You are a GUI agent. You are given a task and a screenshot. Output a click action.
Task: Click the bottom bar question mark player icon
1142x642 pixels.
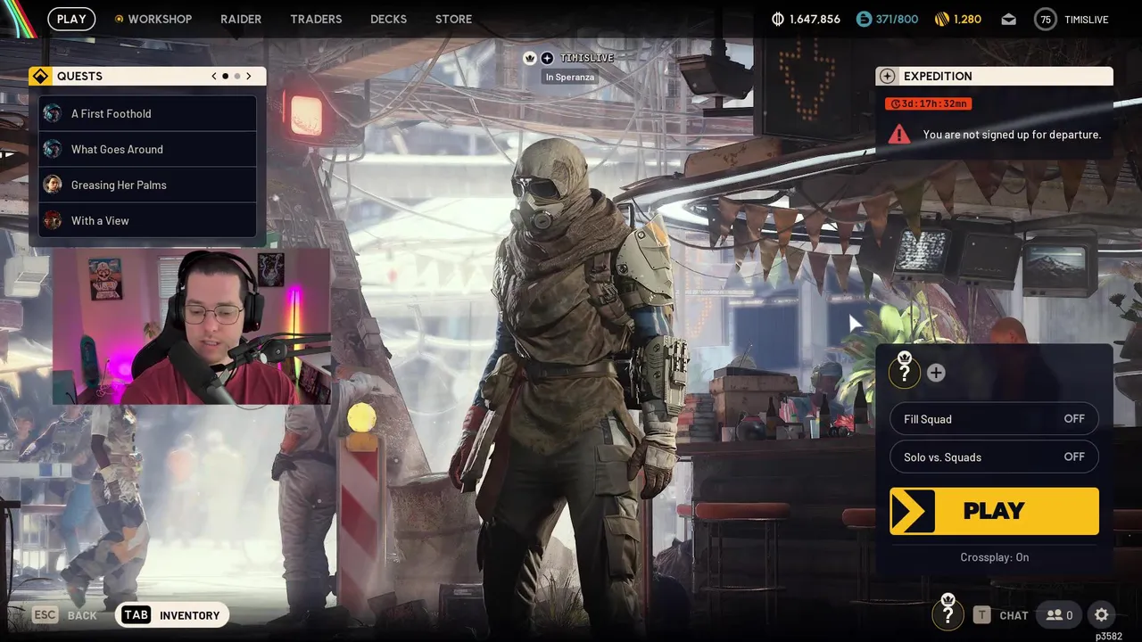point(948,613)
